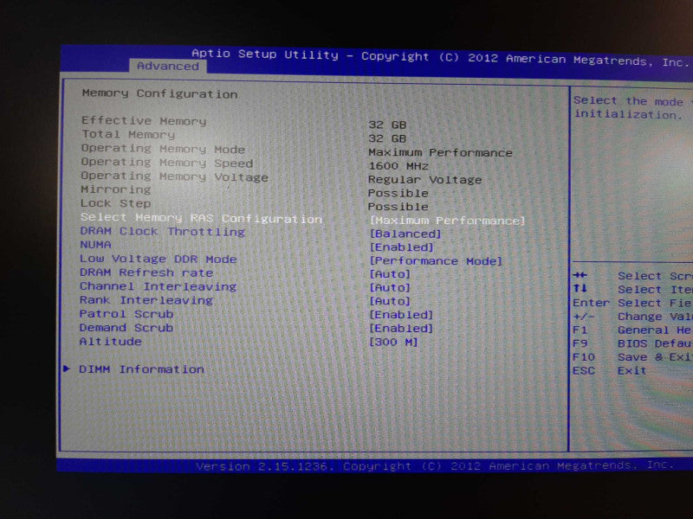Click Operating Memory Mode label
The width and height of the screenshot is (693, 519).
pos(163,149)
